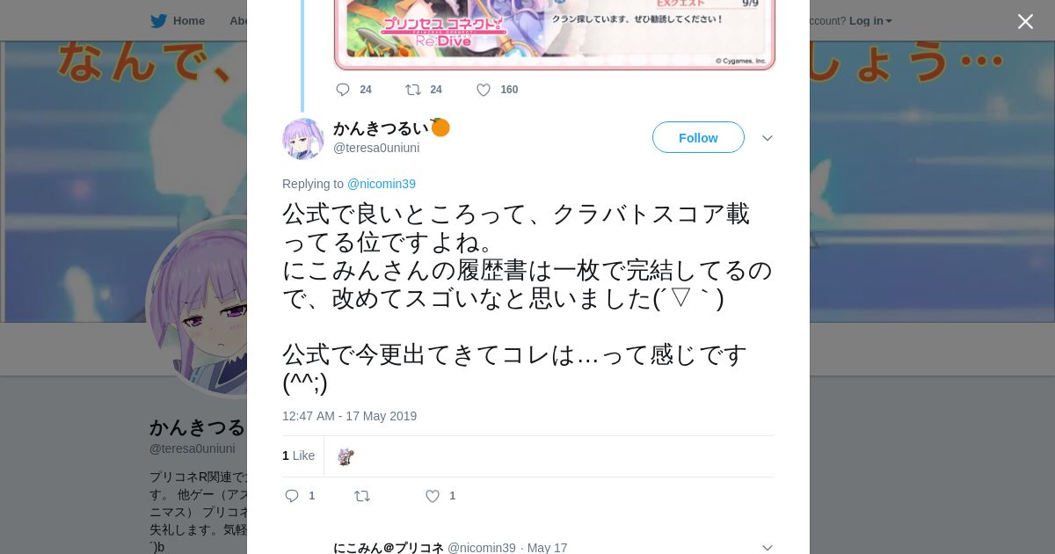Close the tweet overlay with X
Viewport: 1055px width, 554px height.
click(x=1025, y=21)
